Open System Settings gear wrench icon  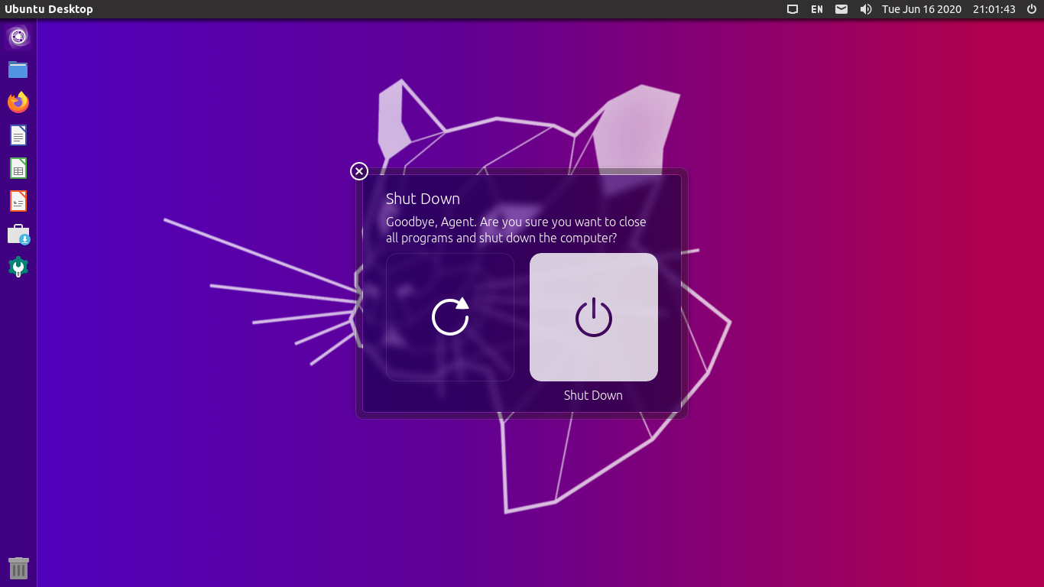click(x=18, y=267)
